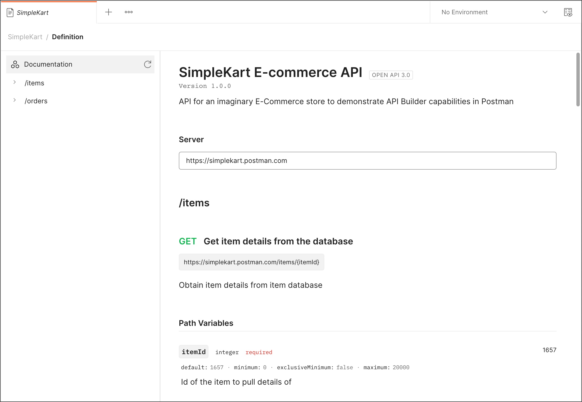
Task: Navigate back via the SimpleKart breadcrumb link
Action: pyautogui.click(x=25, y=37)
